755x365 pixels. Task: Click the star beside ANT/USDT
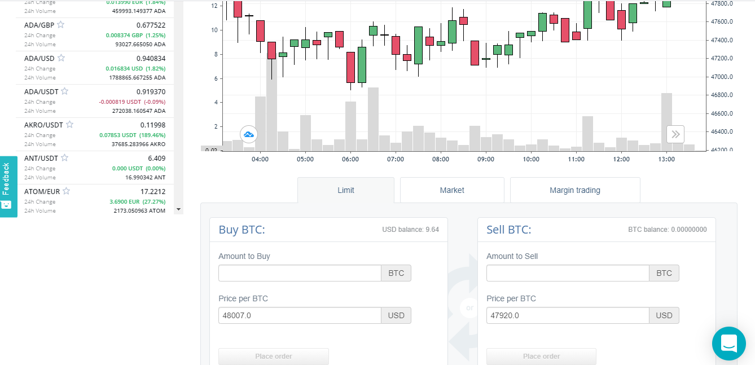click(x=64, y=158)
